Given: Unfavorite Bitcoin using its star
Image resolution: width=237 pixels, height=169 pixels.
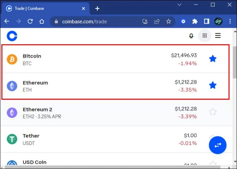Looking at the screenshot, I should coord(213,59).
